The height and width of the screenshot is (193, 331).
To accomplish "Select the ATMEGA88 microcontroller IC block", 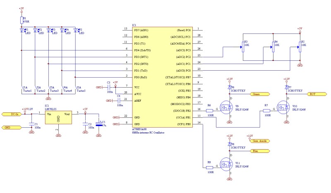I will [162, 77].
